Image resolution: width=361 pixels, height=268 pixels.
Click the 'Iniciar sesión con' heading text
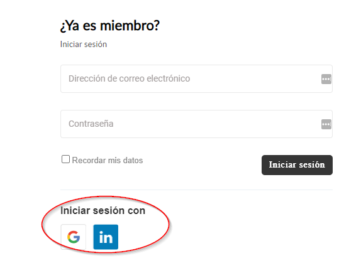(103, 210)
